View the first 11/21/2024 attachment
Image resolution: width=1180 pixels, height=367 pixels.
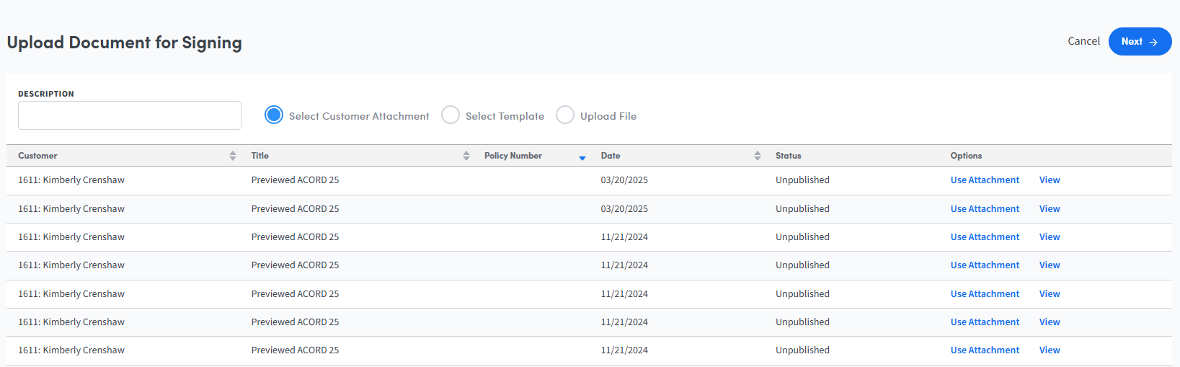(1050, 237)
